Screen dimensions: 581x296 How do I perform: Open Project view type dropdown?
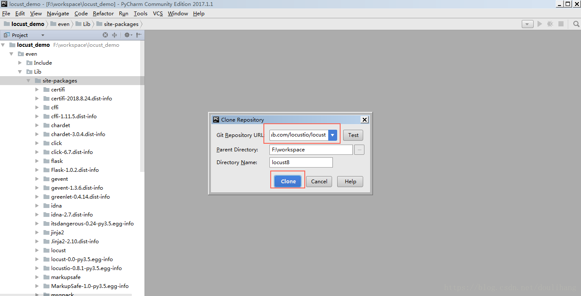coord(43,35)
